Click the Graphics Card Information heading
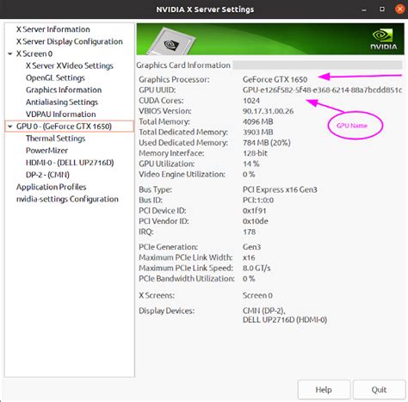408x402 pixels. [183, 65]
